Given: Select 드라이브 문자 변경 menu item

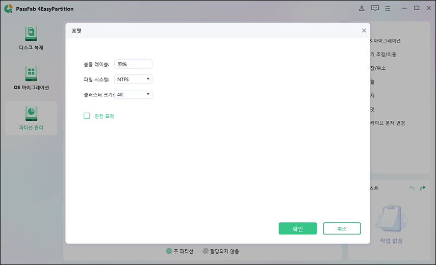Looking at the screenshot, I should [388, 123].
